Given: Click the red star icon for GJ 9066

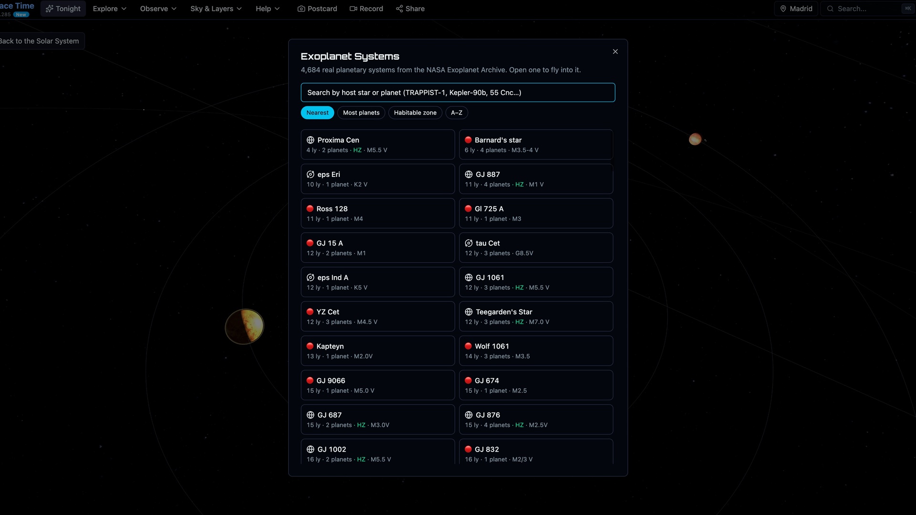Looking at the screenshot, I should pos(310,380).
